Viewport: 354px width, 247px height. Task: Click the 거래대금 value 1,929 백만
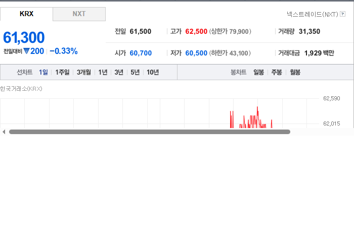point(319,53)
